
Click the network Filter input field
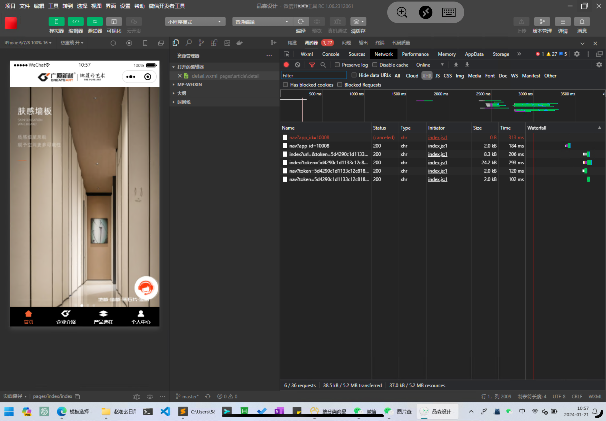(314, 76)
